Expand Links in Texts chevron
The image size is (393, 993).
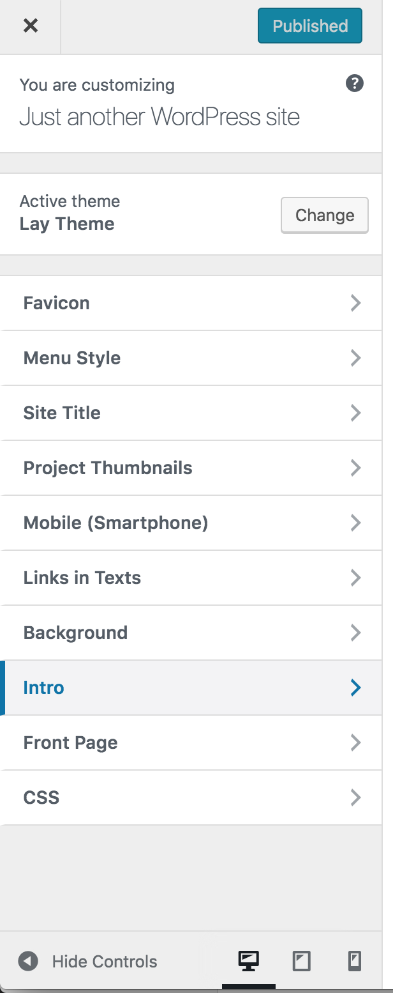pos(355,578)
